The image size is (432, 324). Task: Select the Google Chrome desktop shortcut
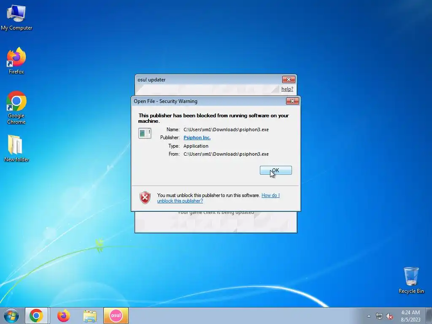(x=16, y=108)
